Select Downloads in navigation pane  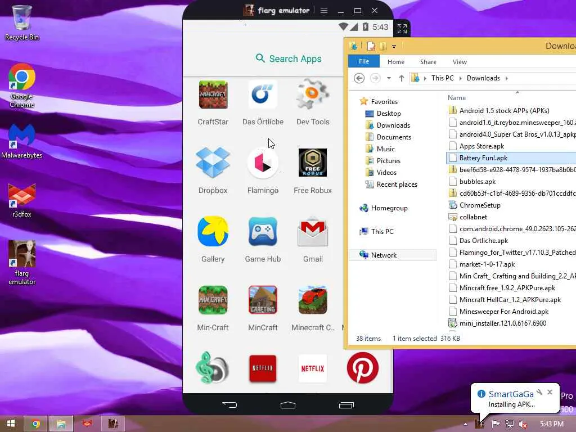(393, 125)
